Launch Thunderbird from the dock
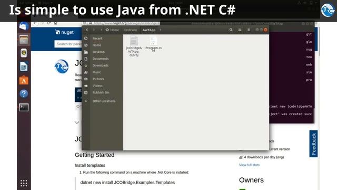This screenshot has width=337, height=190. [24, 26]
